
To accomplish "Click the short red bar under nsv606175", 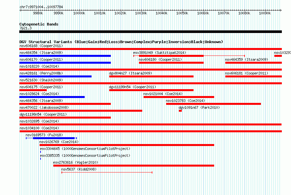I will (33, 90).
